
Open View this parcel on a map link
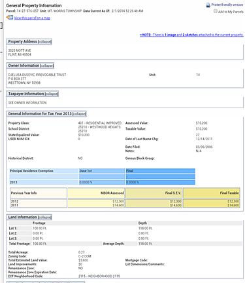32,18
